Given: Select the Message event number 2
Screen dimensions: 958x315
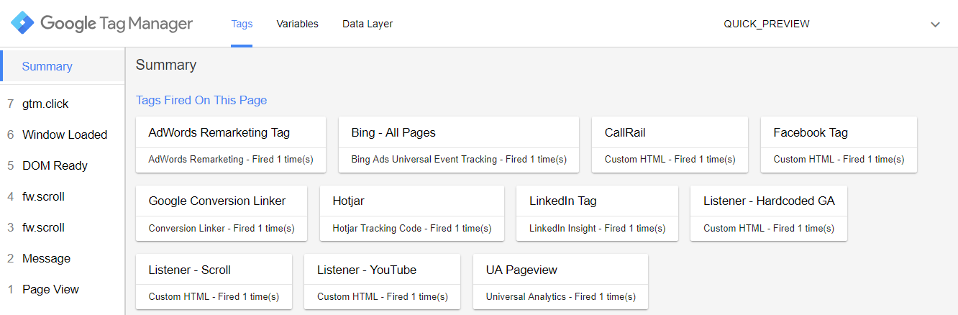Looking at the screenshot, I should (x=46, y=258).
